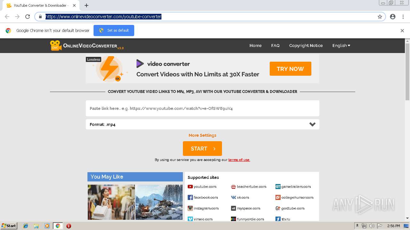Image resolution: width=410 pixels, height=230 pixels.
Task: Open the media player taskbar icon
Action: point(47,226)
